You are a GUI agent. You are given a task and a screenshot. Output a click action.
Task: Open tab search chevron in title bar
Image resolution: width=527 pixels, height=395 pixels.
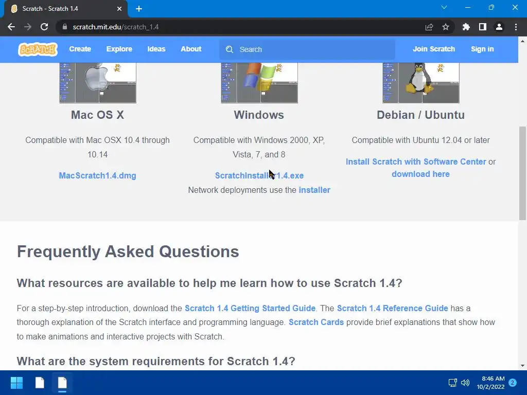click(x=444, y=7)
